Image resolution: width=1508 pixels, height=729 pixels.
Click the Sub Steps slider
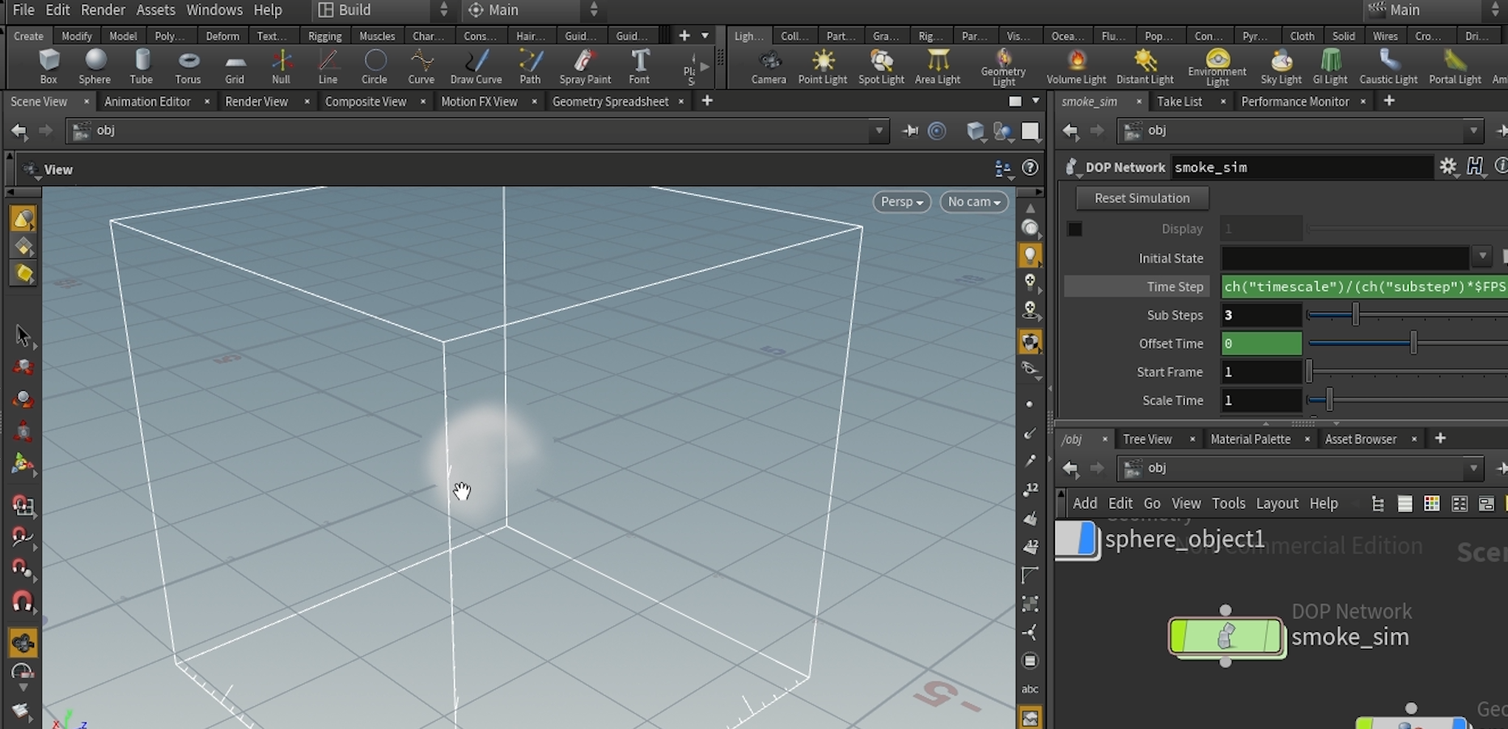coord(1356,315)
